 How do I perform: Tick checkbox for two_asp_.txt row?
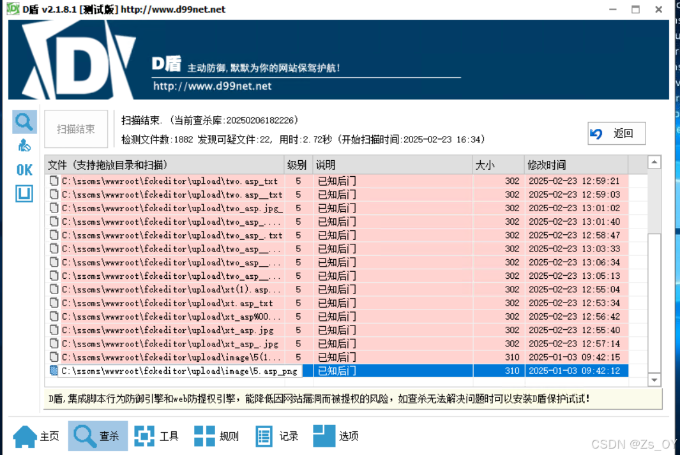54,235
